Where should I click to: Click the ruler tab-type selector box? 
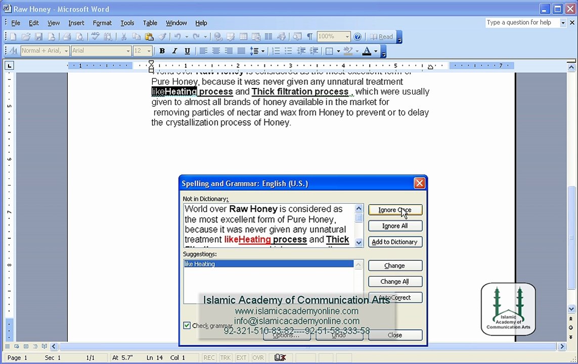(9, 66)
